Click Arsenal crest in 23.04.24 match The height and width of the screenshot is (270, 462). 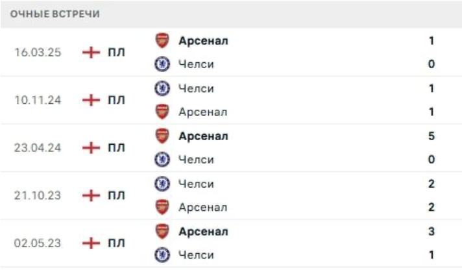162,136
